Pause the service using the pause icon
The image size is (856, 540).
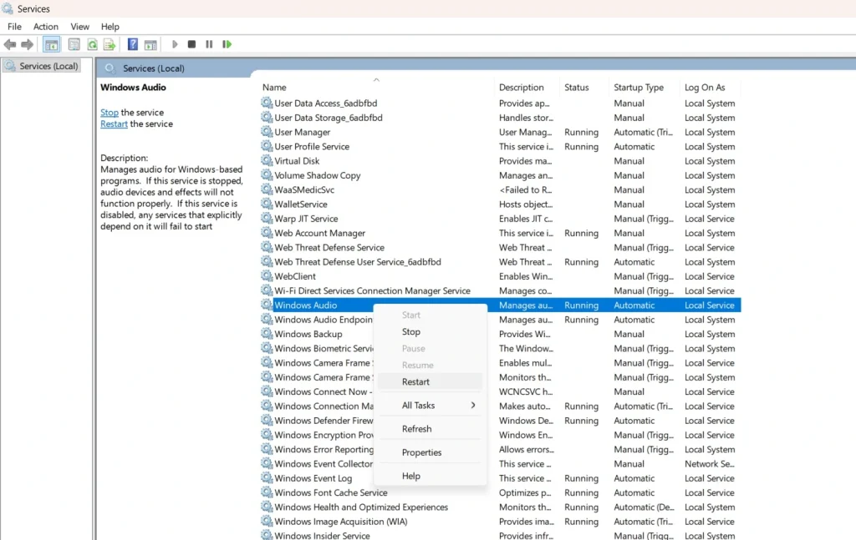[x=210, y=44]
